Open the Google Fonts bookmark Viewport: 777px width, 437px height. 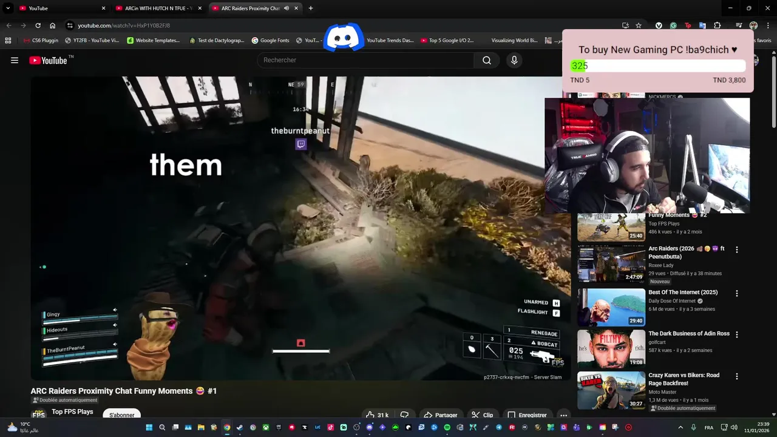pyautogui.click(x=270, y=41)
